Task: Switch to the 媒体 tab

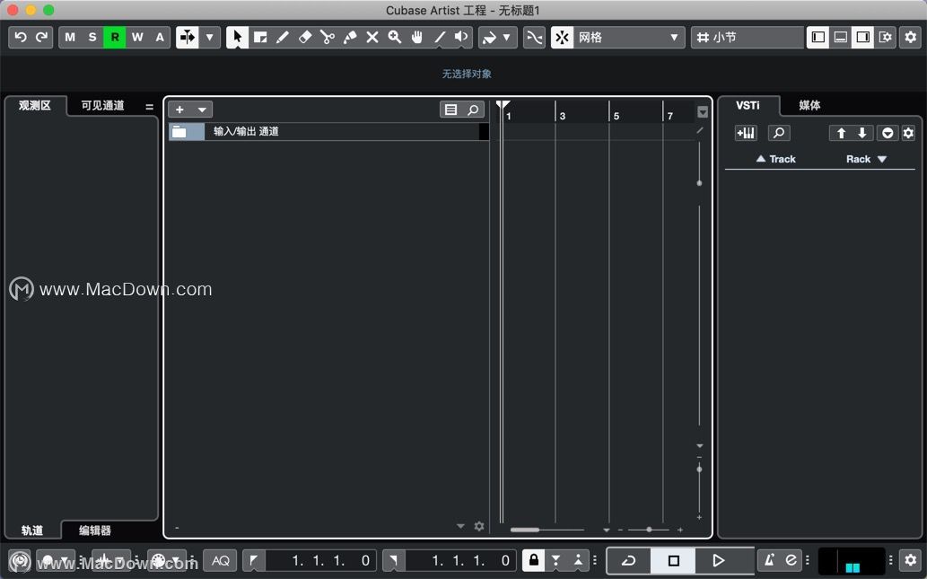Action: (x=809, y=105)
